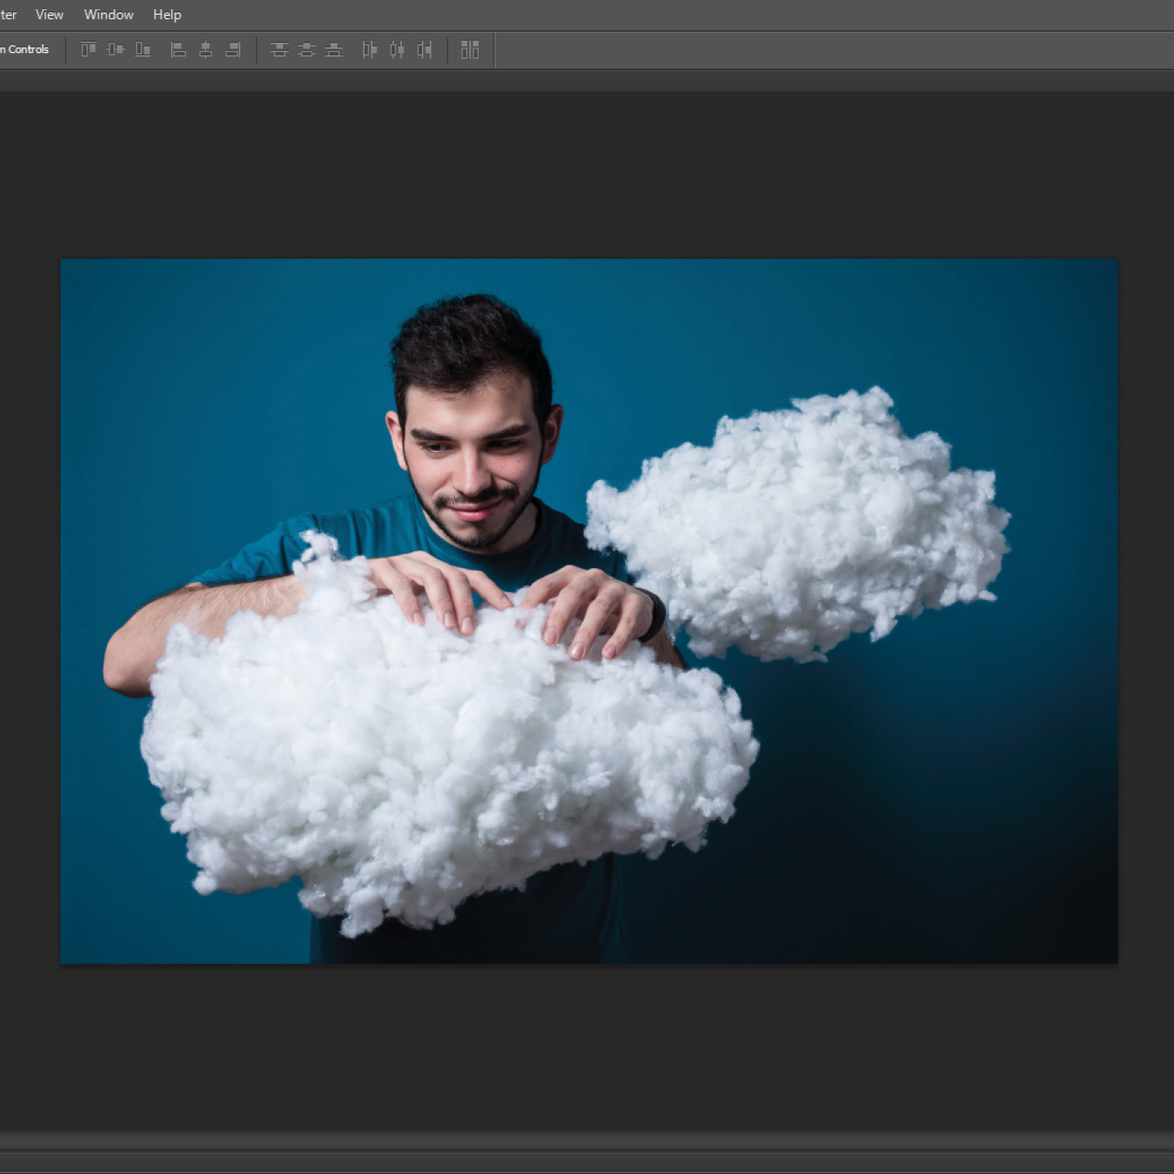Click the Distribute Top Edges icon
Viewport: 1174px width, 1174px height.
point(279,50)
